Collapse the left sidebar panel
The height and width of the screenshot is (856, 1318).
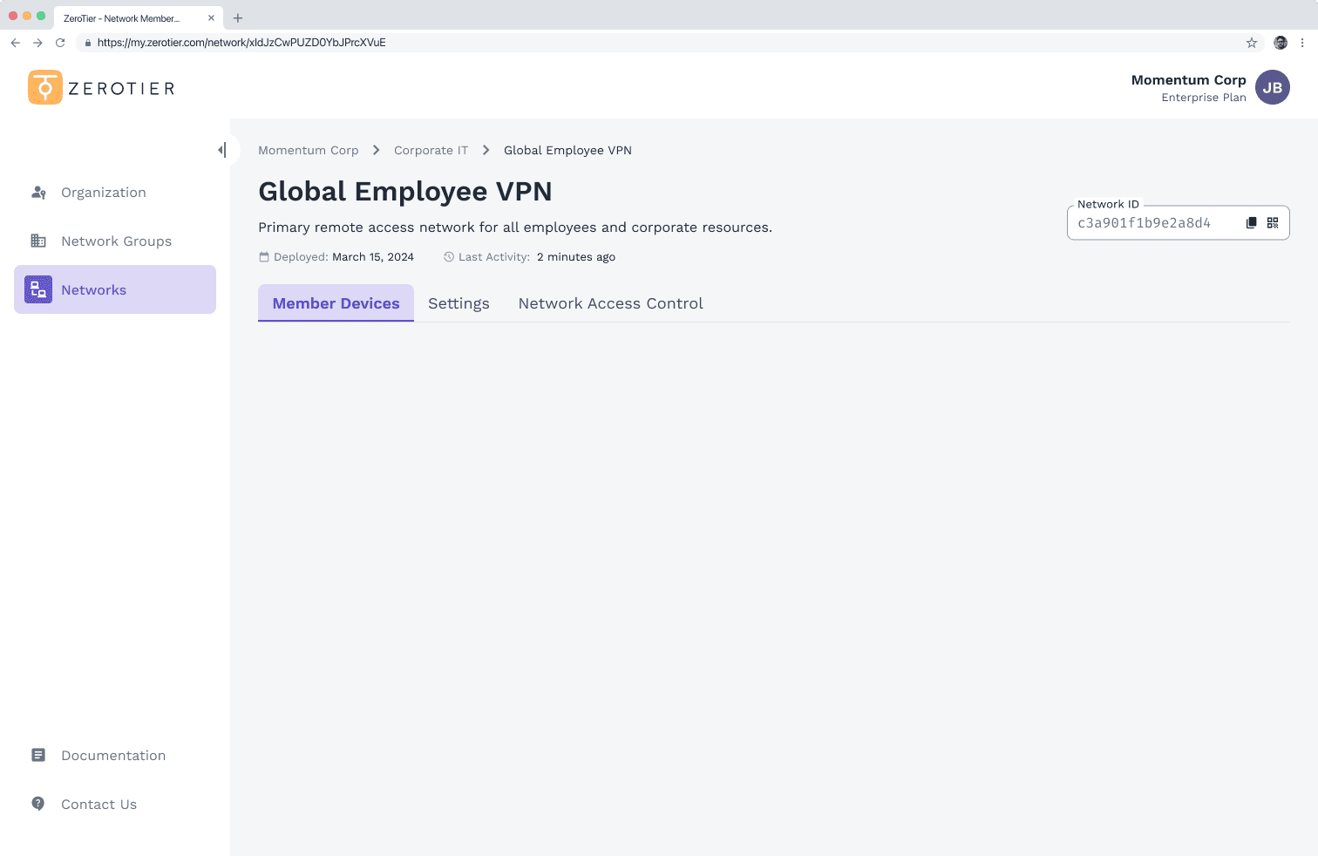[x=222, y=150]
